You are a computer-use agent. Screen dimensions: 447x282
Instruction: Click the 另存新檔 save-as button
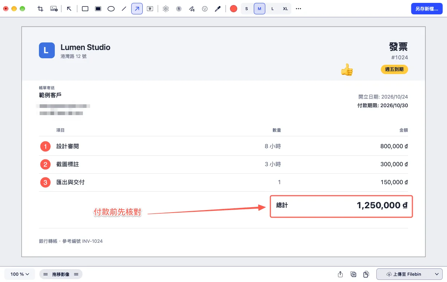[x=427, y=9]
